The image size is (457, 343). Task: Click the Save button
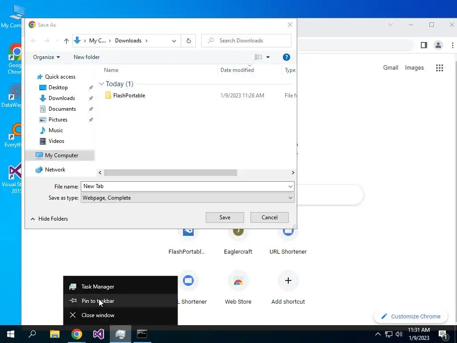click(x=225, y=218)
